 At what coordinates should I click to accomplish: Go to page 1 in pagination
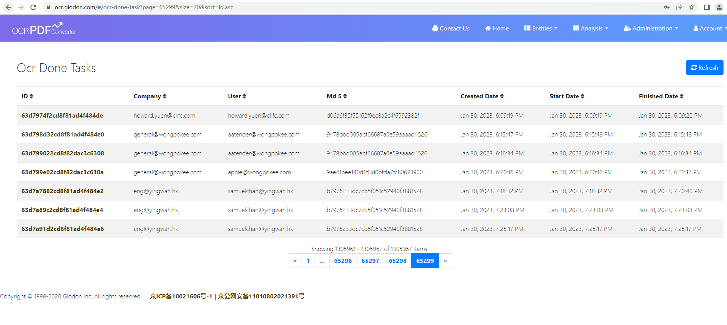click(308, 261)
